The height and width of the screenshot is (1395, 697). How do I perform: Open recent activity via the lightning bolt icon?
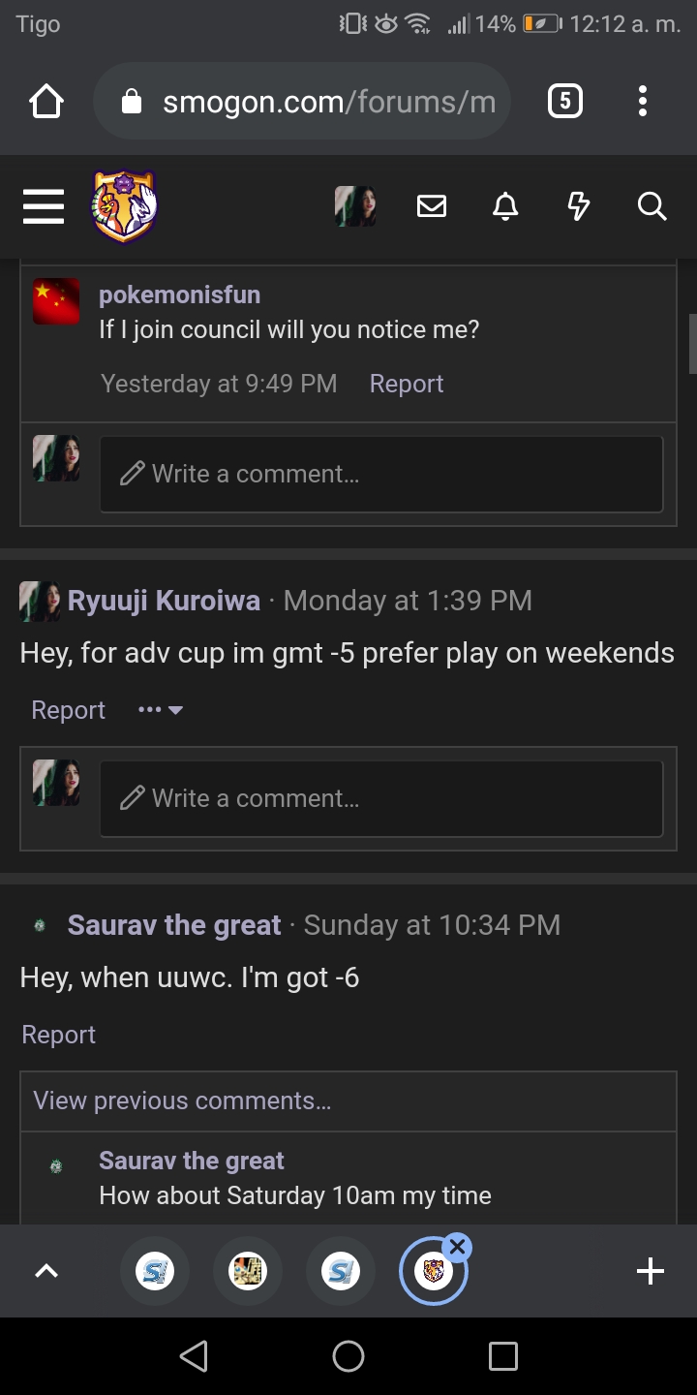578,206
